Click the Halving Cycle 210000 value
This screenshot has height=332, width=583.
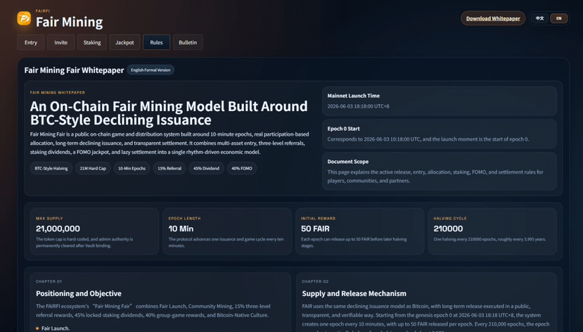448,229
